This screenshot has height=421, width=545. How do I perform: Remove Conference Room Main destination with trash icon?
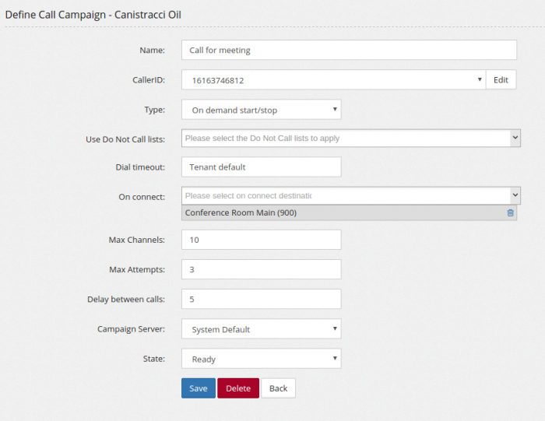click(511, 212)
